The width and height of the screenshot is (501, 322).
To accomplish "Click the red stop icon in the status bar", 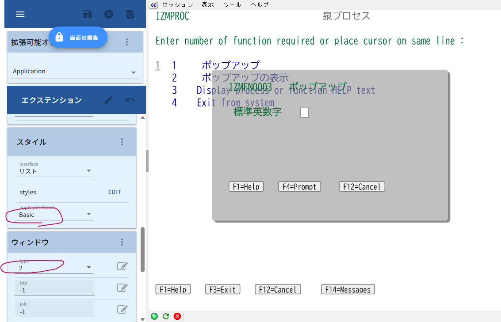I will click(x=177, y=316).
